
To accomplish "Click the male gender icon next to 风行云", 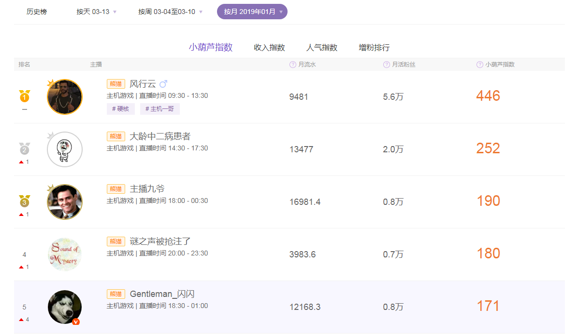I will coord(163,83).
